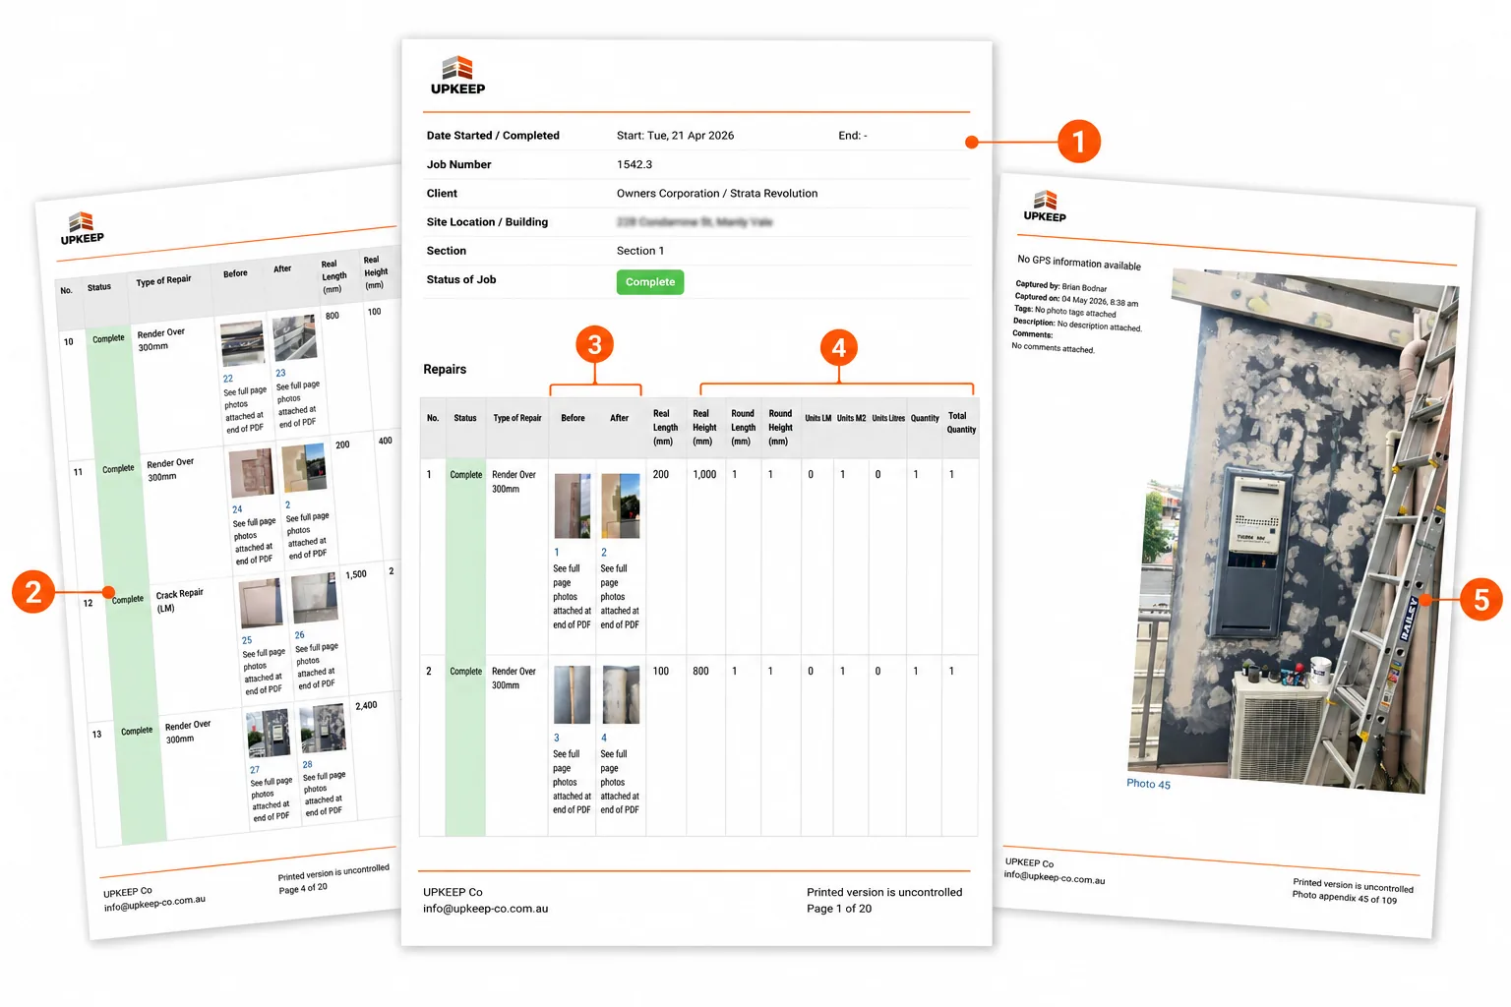Select 'Owners Corporation / Strata Revolution' client value
Image resolution: width=1511 pixels, height=1007 pixels.
(x=717, y=194)
